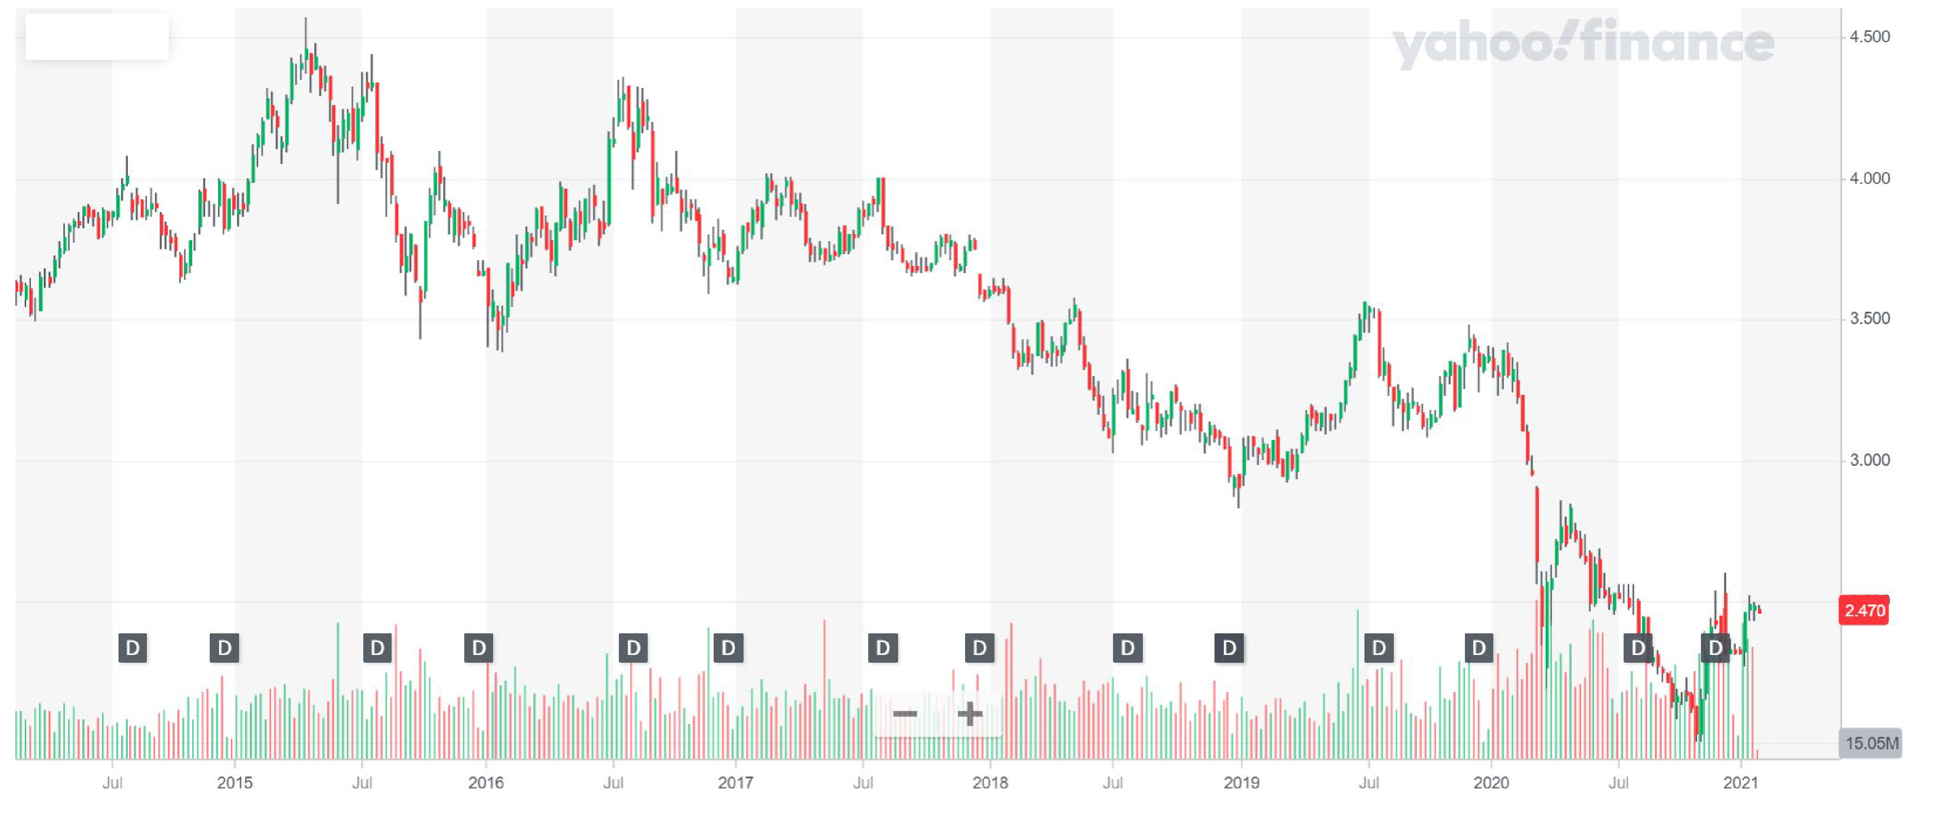Open the dividend marker just before 2016
The width and height of the screenshot is (1957, 824).
479,648
